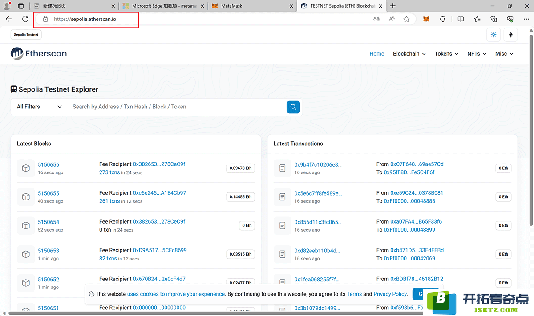Click the cube icon for block 5150654
534x316 pixels.
[26, 225]
